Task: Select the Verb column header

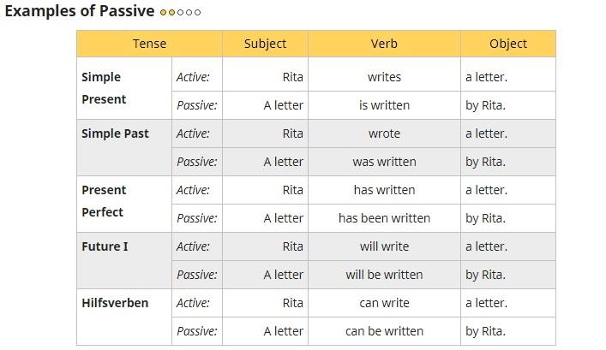Action: point(384,44)
